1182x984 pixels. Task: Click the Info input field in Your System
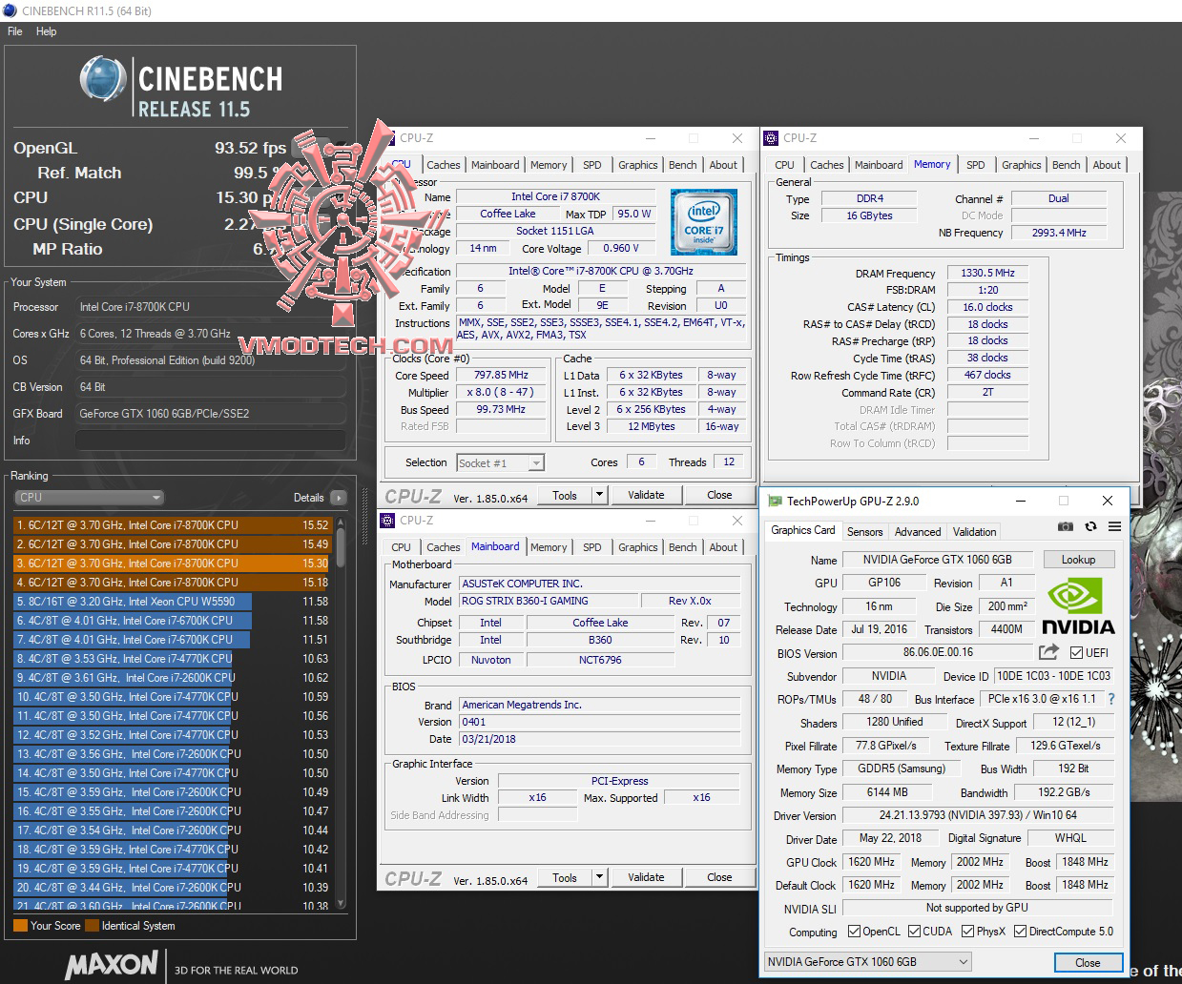click(x=210, y=441)
